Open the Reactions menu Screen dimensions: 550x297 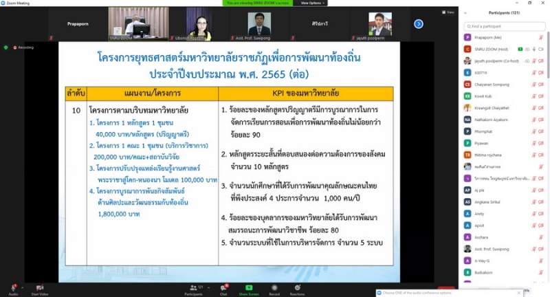click(x=297, y=287)
